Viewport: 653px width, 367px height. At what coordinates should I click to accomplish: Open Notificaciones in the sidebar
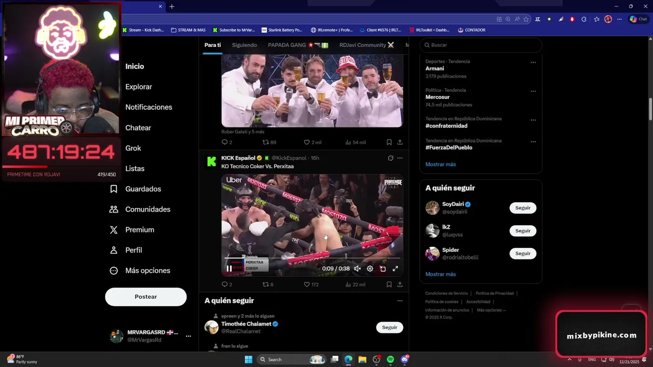[x=148, y=107]
